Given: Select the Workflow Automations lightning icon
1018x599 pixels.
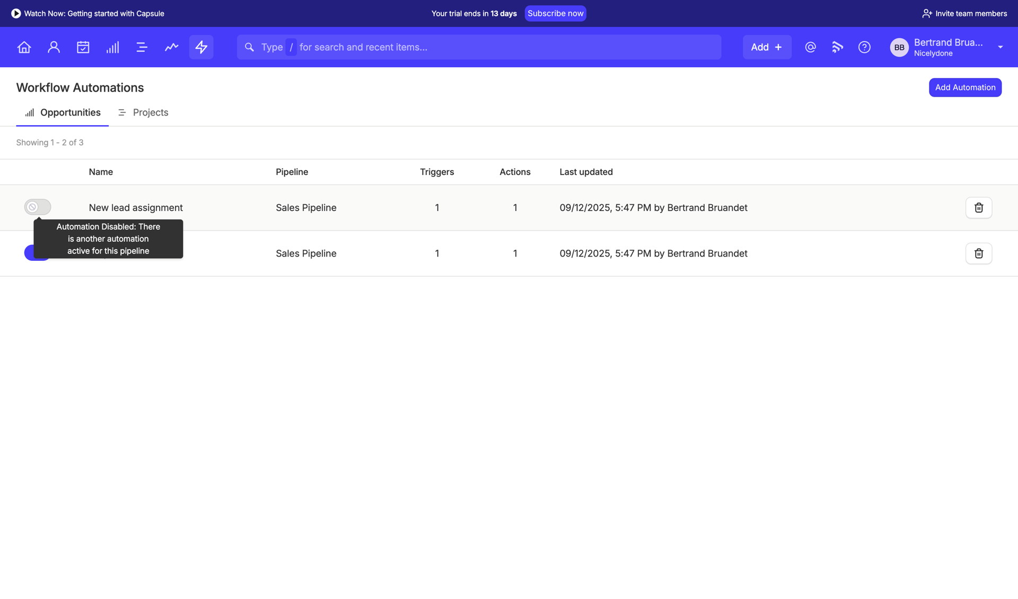Looking at the screenshot, I should (x=201, y=47).
